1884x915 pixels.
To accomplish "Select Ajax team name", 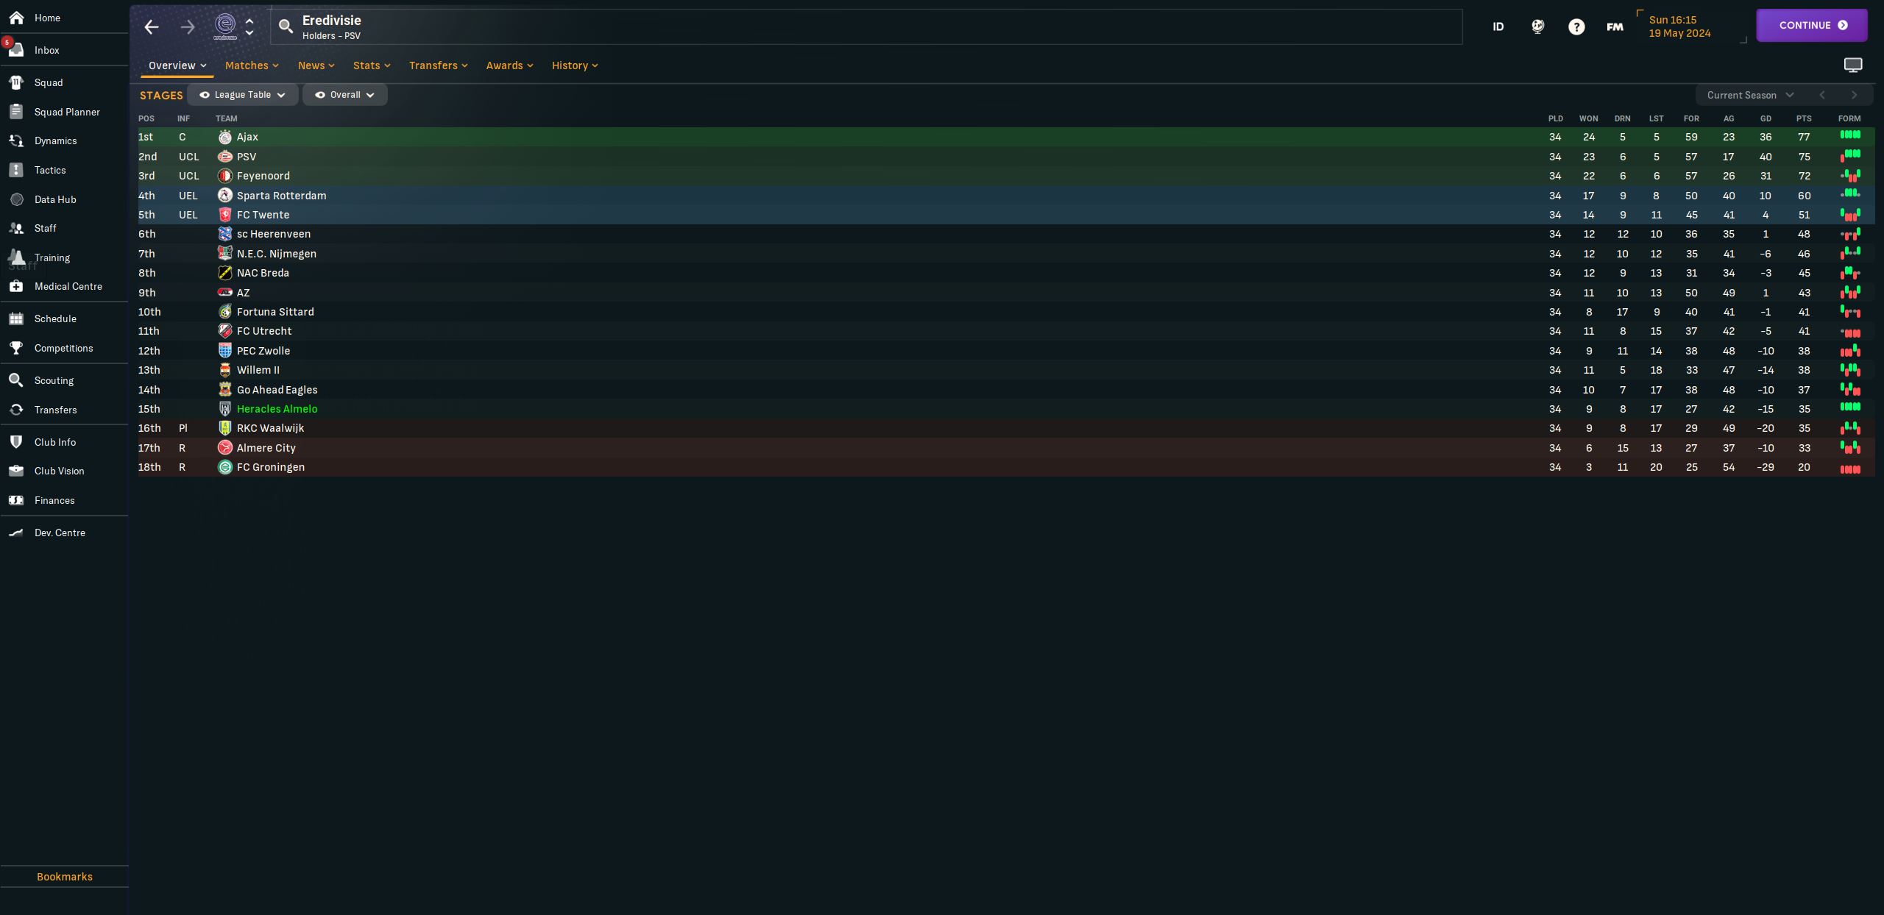I will [x=247, y=135].
